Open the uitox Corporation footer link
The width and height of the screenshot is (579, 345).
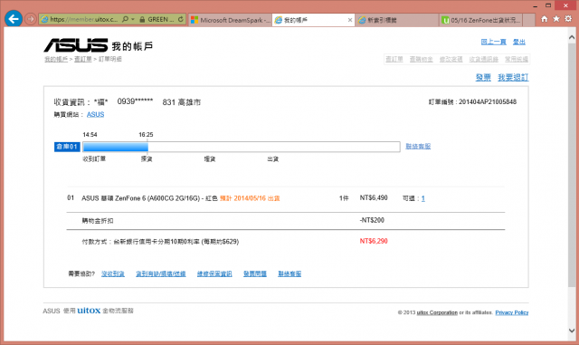pyautogui.click(x=437, y=312)
